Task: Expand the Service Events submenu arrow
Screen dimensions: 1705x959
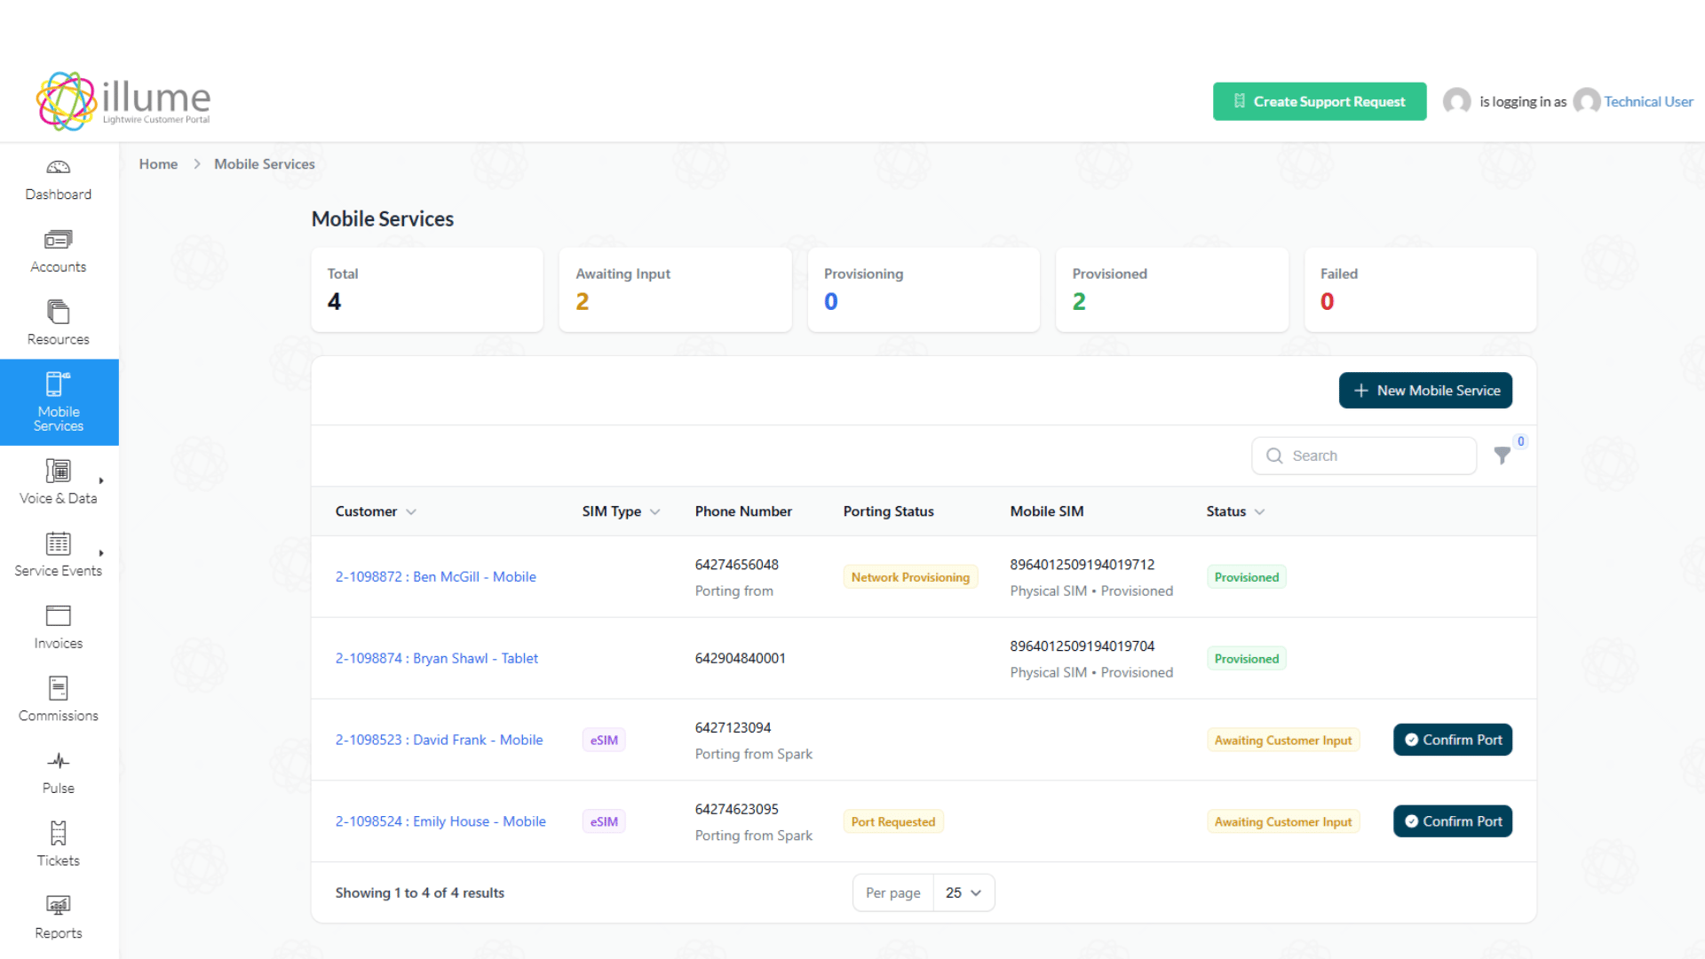Action: point(101,553)
